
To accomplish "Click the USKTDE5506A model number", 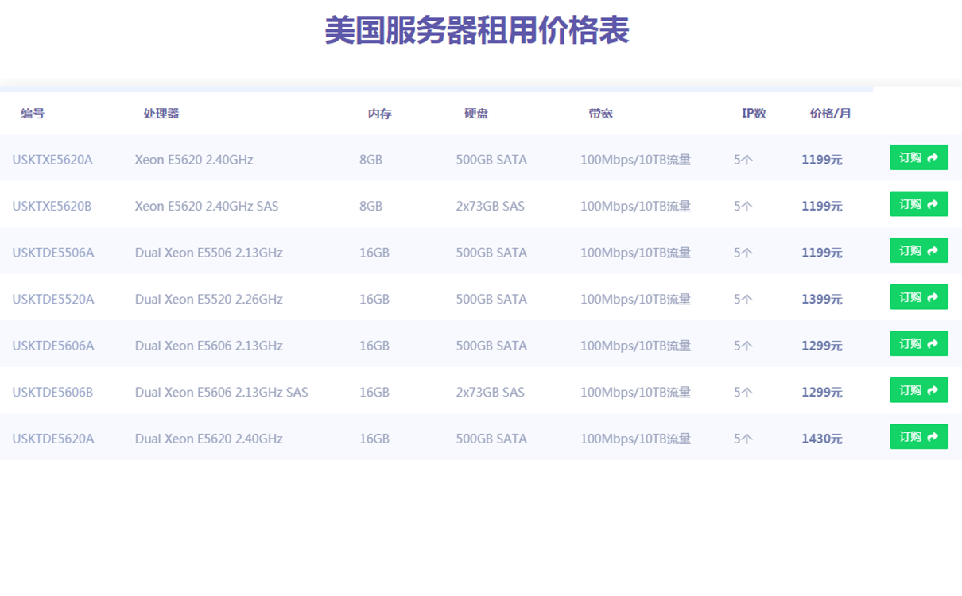I will coord(53,253).
